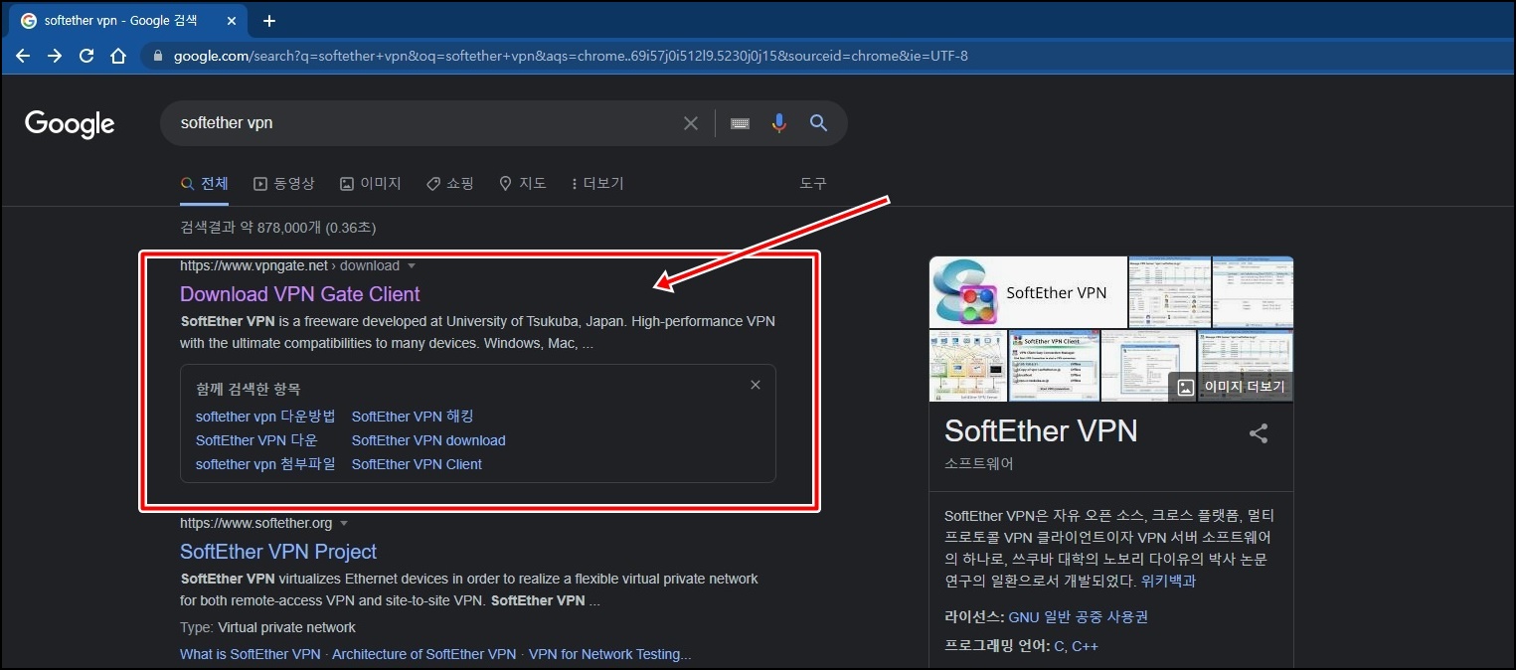Open the on-screen keyboard icon
The width and height of the screenshot is (1516, 670).
(x=740, y=123)
